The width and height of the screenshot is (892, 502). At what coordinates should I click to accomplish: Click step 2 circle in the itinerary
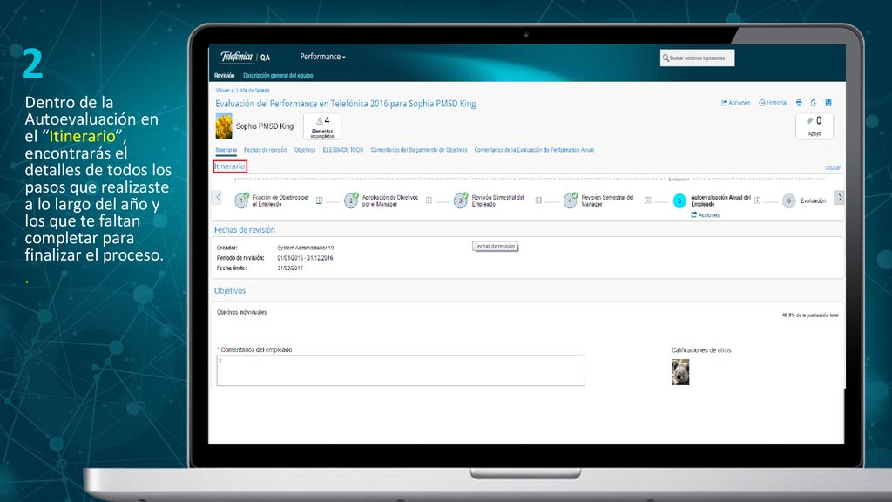(x=351, y=200)
